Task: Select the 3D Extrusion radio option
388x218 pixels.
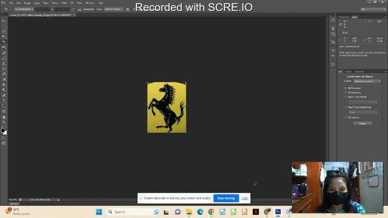Action: coord(346,93)
